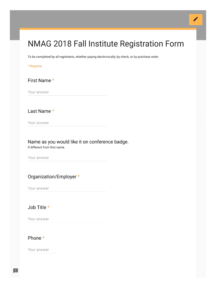The height and width of the screenshot is (288, 216).
Task: Click the registrants instruction description text
Action: (93, 57)
